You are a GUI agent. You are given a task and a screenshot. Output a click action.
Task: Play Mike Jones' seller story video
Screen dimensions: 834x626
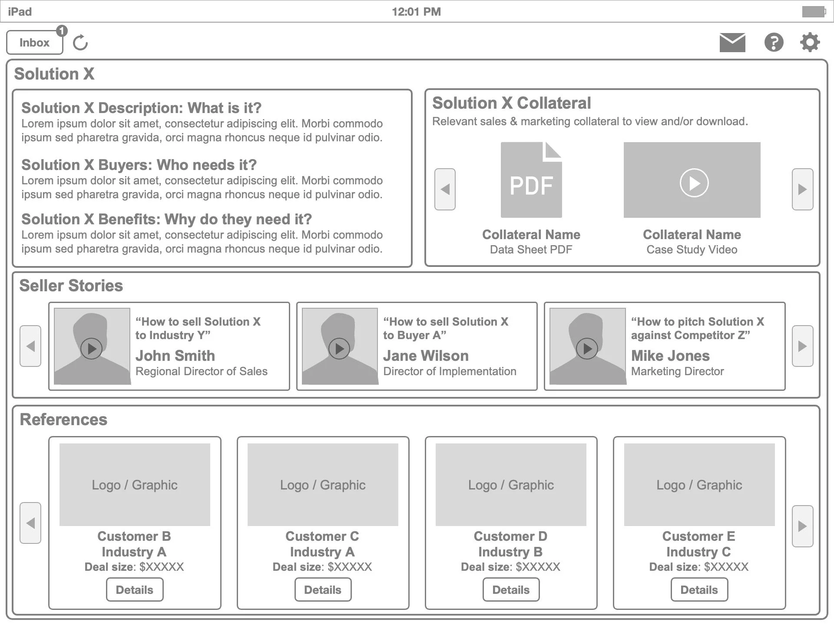tap(587, 349)
